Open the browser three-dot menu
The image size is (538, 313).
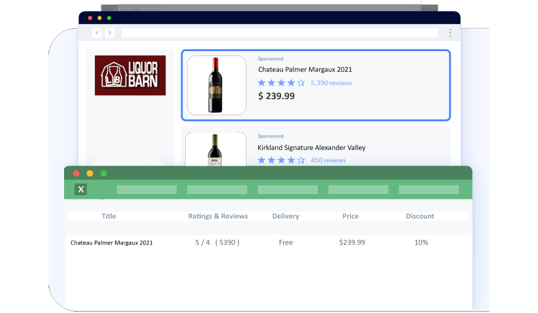450,33
